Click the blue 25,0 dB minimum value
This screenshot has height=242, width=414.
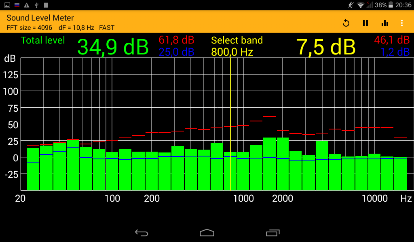point(176,52)
